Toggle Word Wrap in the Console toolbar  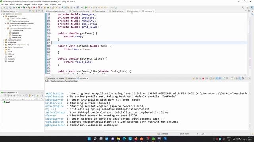(214, 78)
